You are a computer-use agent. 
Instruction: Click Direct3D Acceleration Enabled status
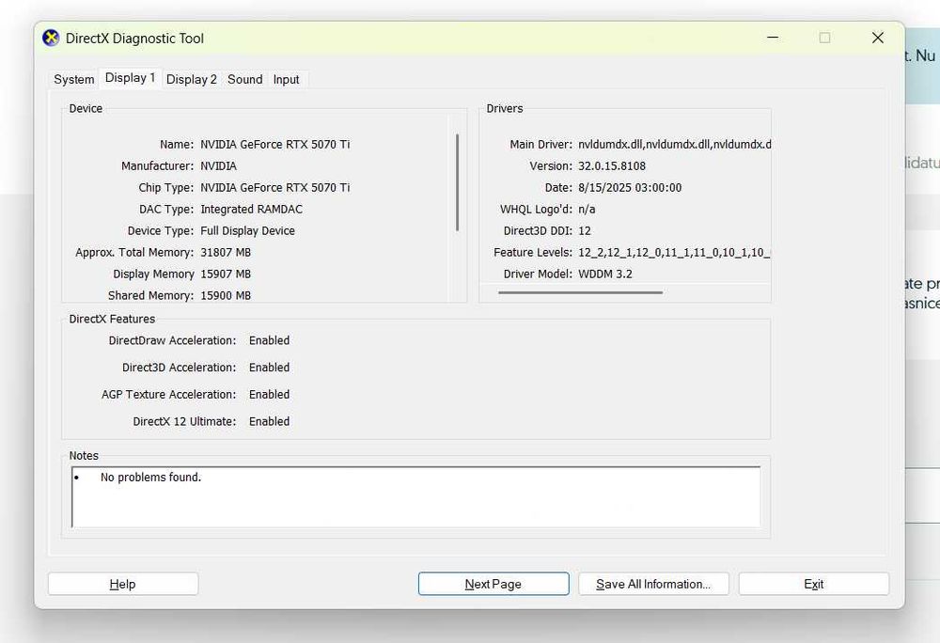[x=269, y=368]
